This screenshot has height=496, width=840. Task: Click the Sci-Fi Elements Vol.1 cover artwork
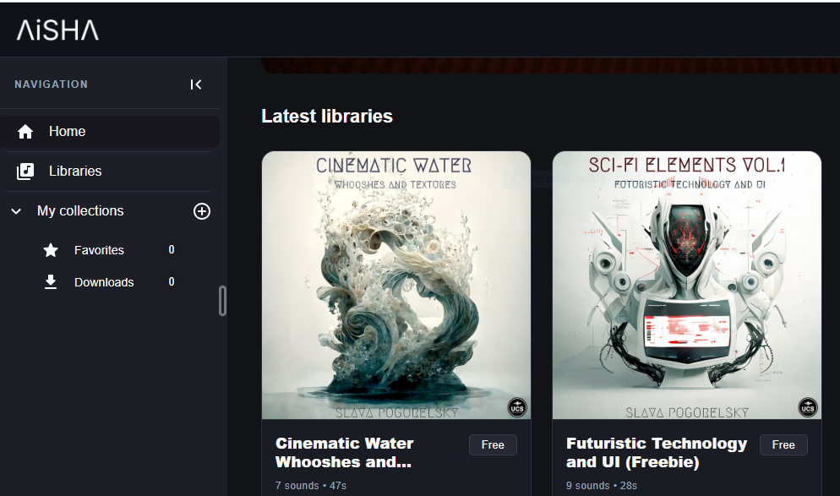pyautogui.click(x=686, y=287)
